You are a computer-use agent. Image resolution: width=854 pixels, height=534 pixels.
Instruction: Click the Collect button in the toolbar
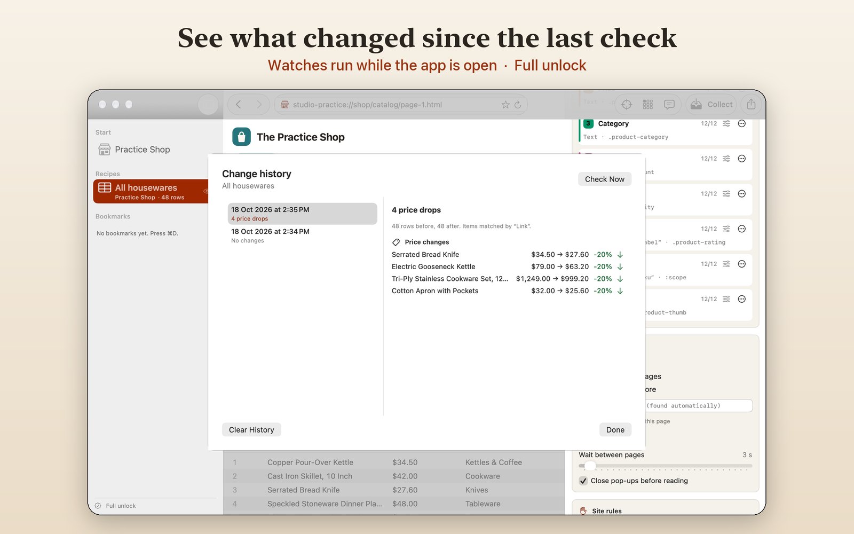point(711,104)
